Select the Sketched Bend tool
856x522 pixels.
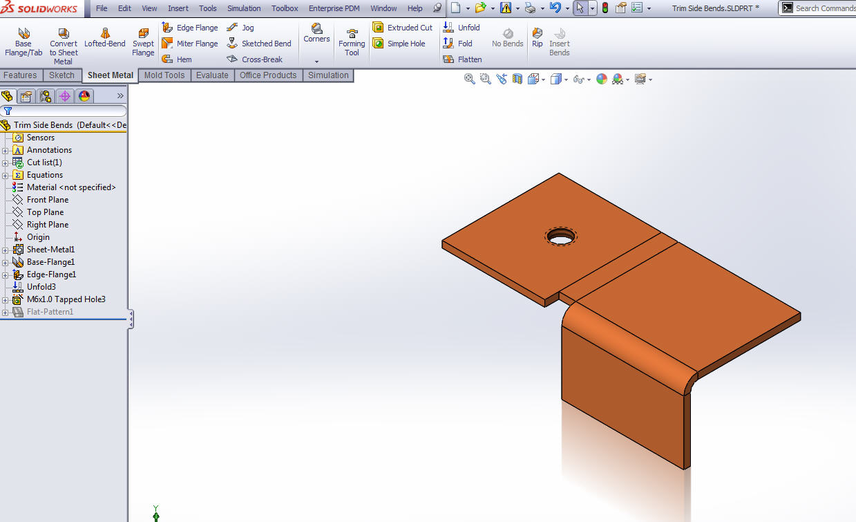tap(259, 44)
